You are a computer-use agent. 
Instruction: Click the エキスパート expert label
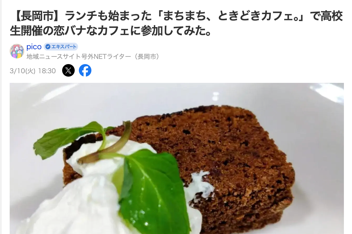pos(64,47)
